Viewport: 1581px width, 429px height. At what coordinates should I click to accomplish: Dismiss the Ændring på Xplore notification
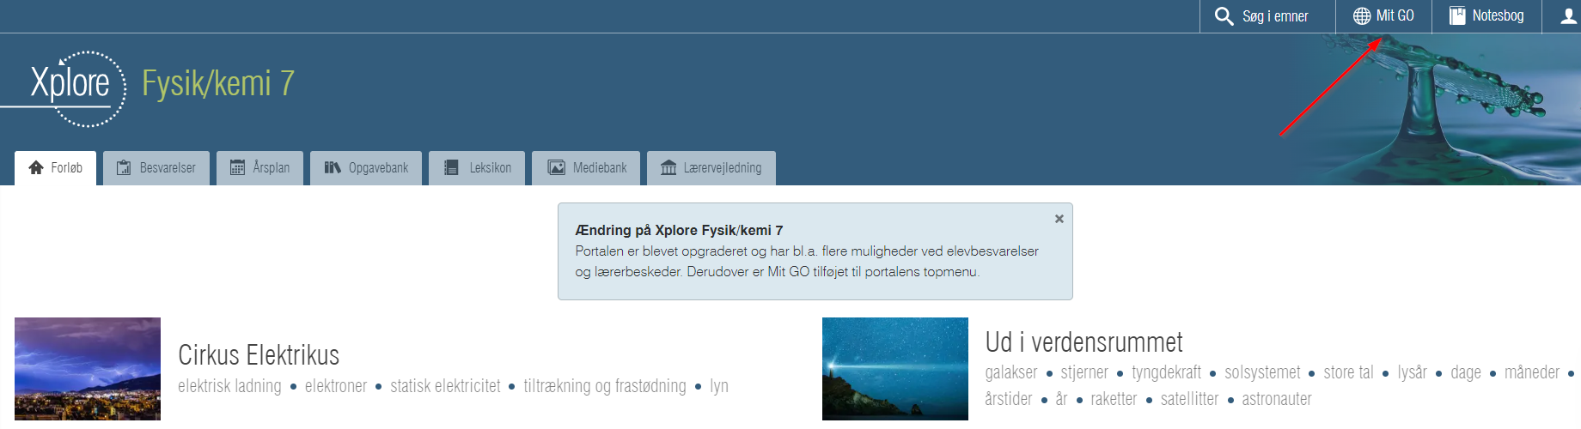tap(1059, 219)
